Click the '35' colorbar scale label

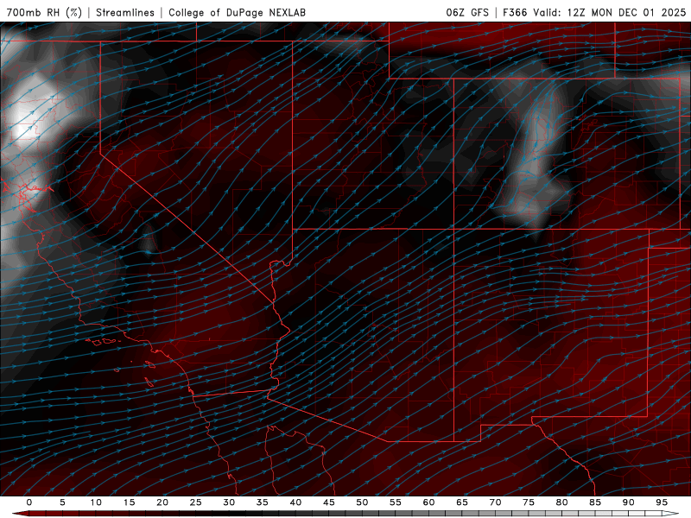pos(263,502)
